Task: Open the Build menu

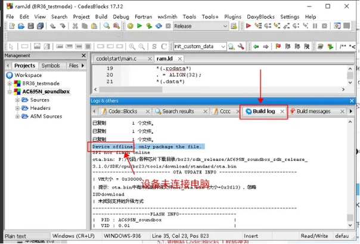Action: click(101, 17)
